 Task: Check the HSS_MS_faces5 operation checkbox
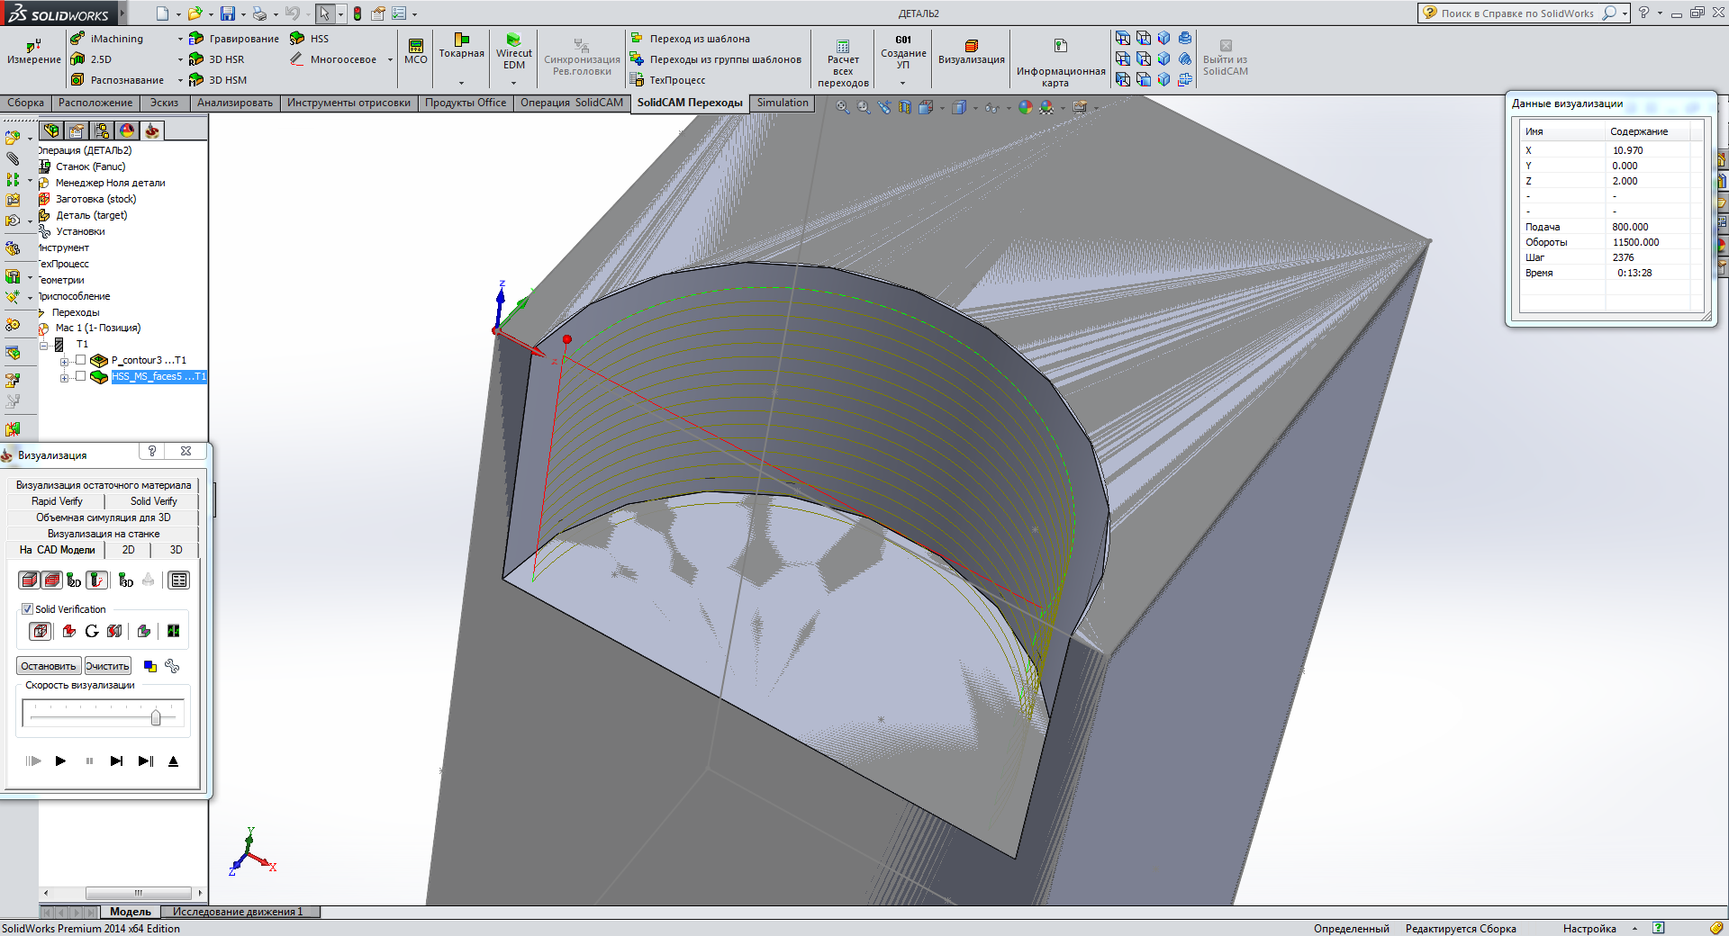tap(81, 376)
